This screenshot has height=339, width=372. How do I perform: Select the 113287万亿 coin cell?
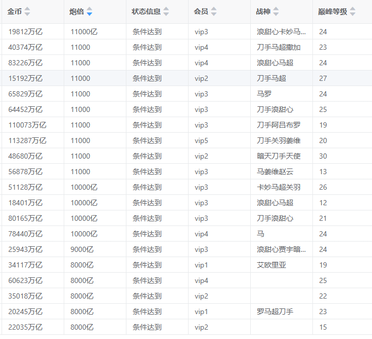[x=27, y=140]
